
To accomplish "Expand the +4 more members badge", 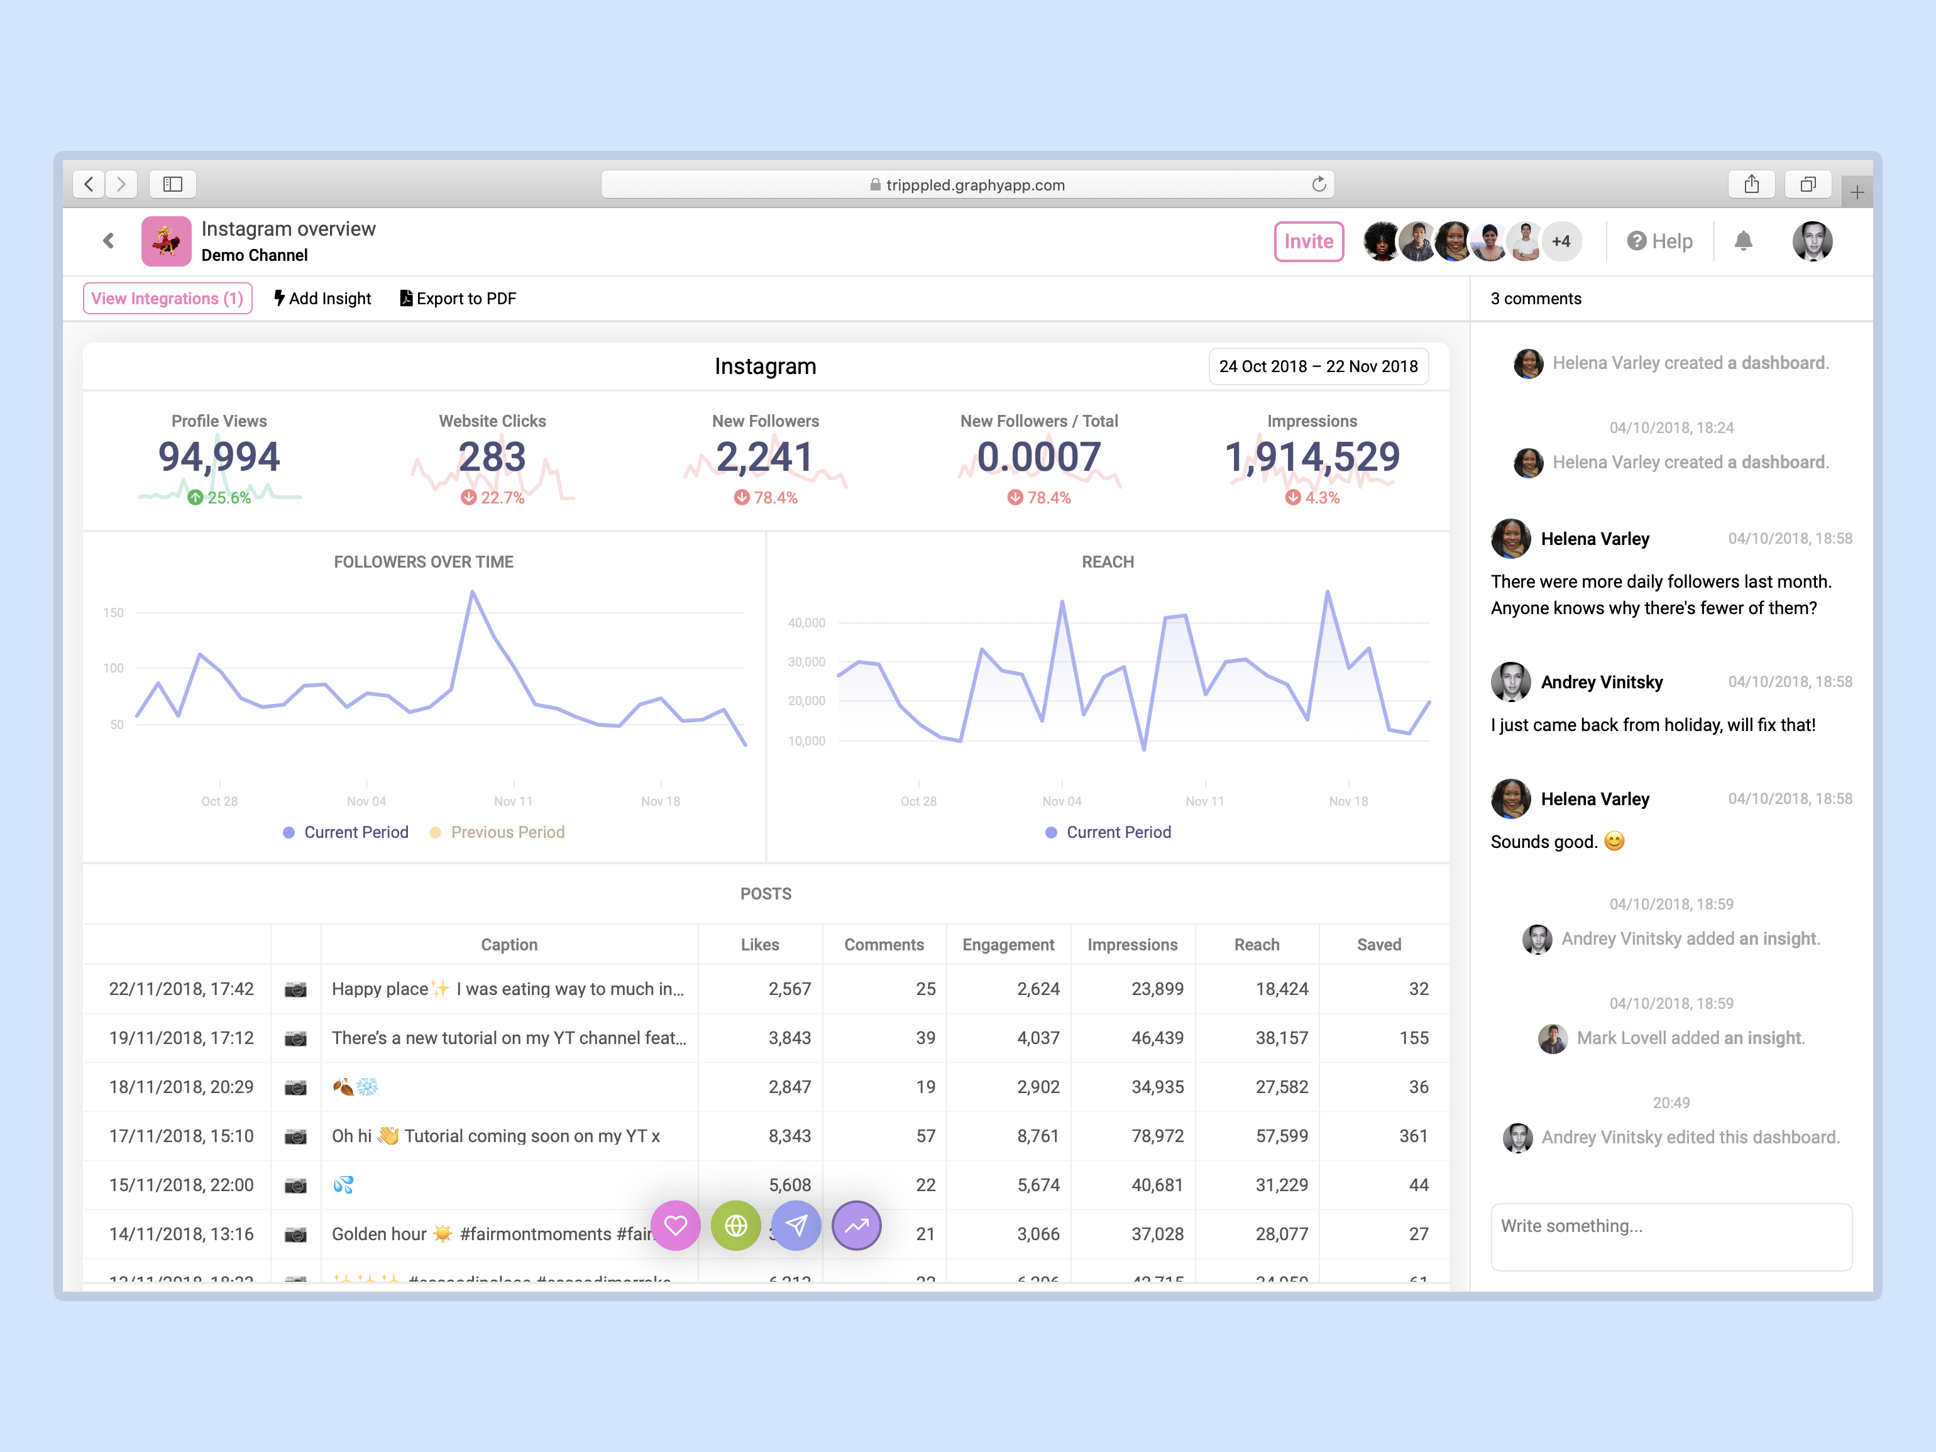I will pyautogui.click(x=1561, y=241).
